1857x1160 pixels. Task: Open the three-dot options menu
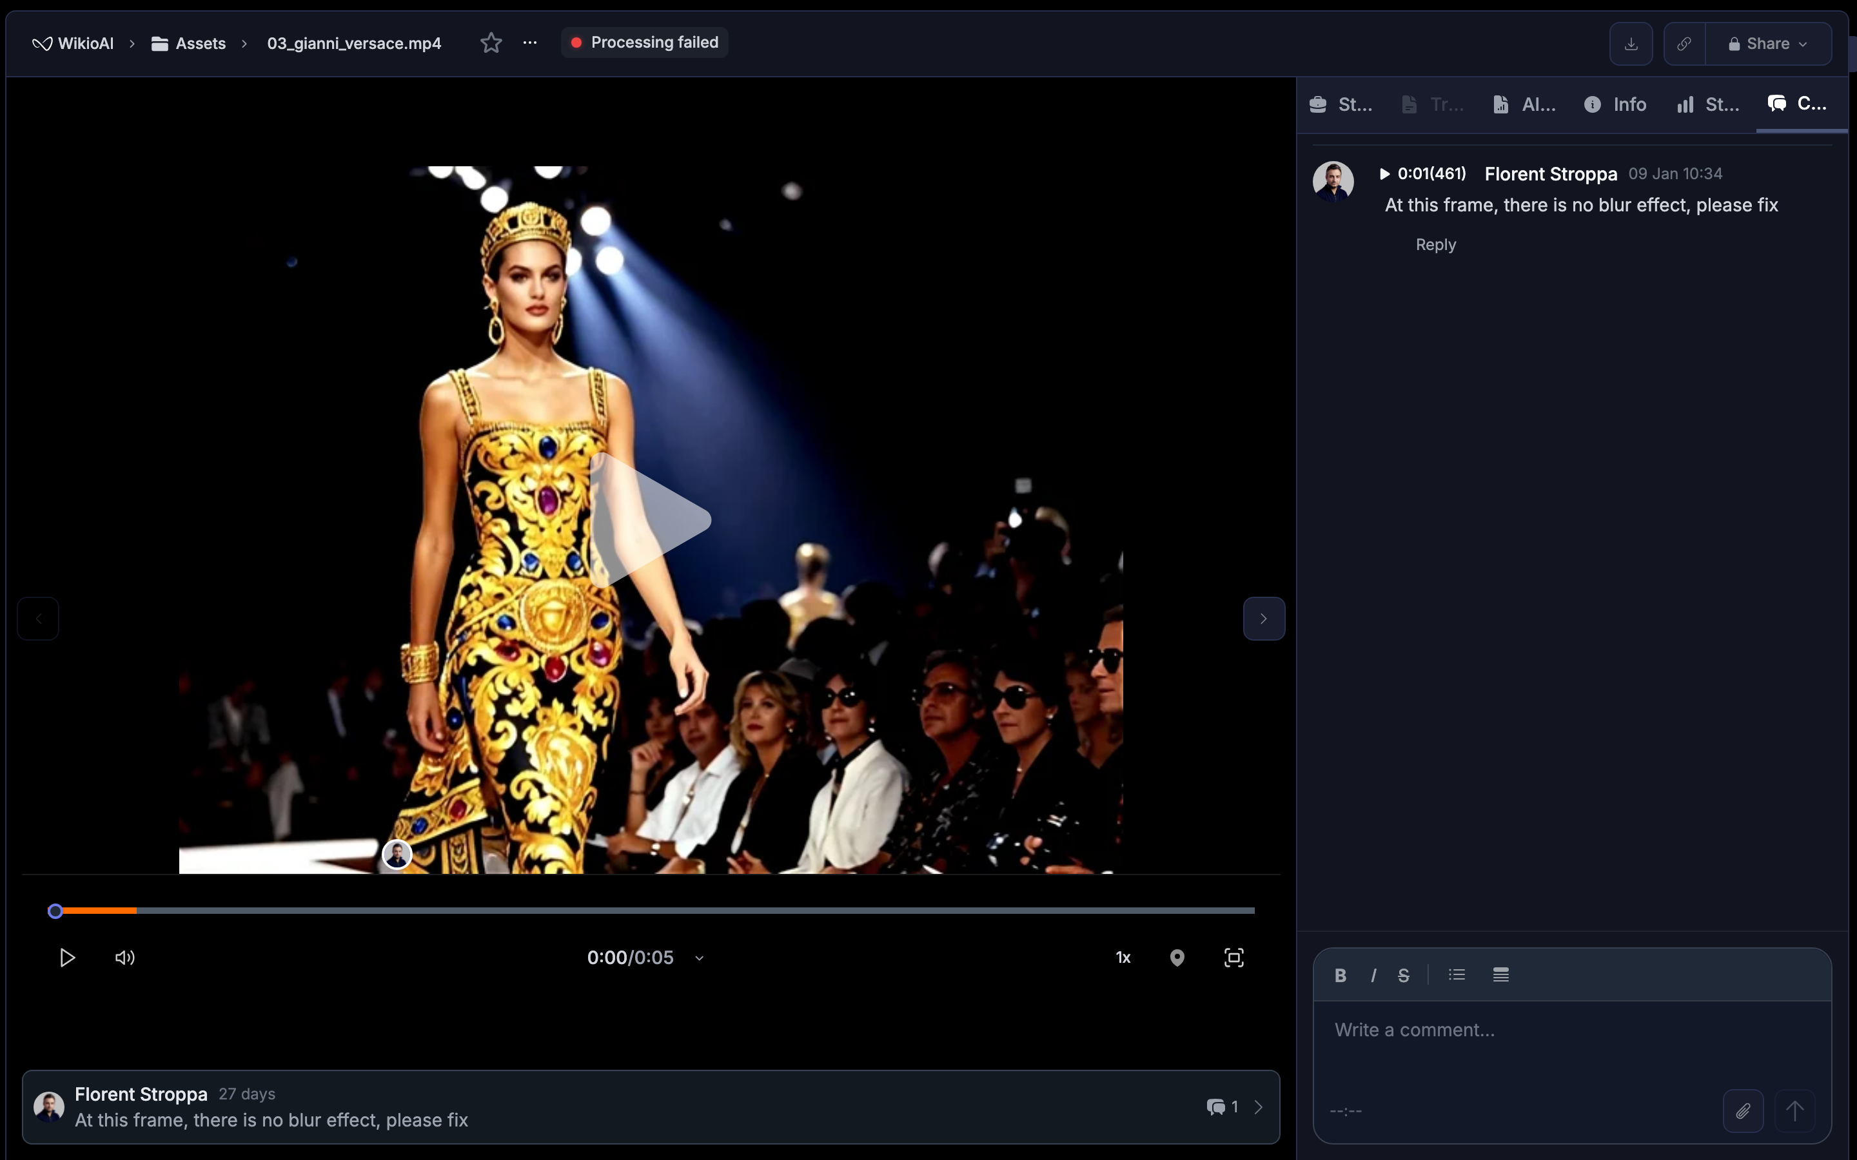tap(529, 43)
